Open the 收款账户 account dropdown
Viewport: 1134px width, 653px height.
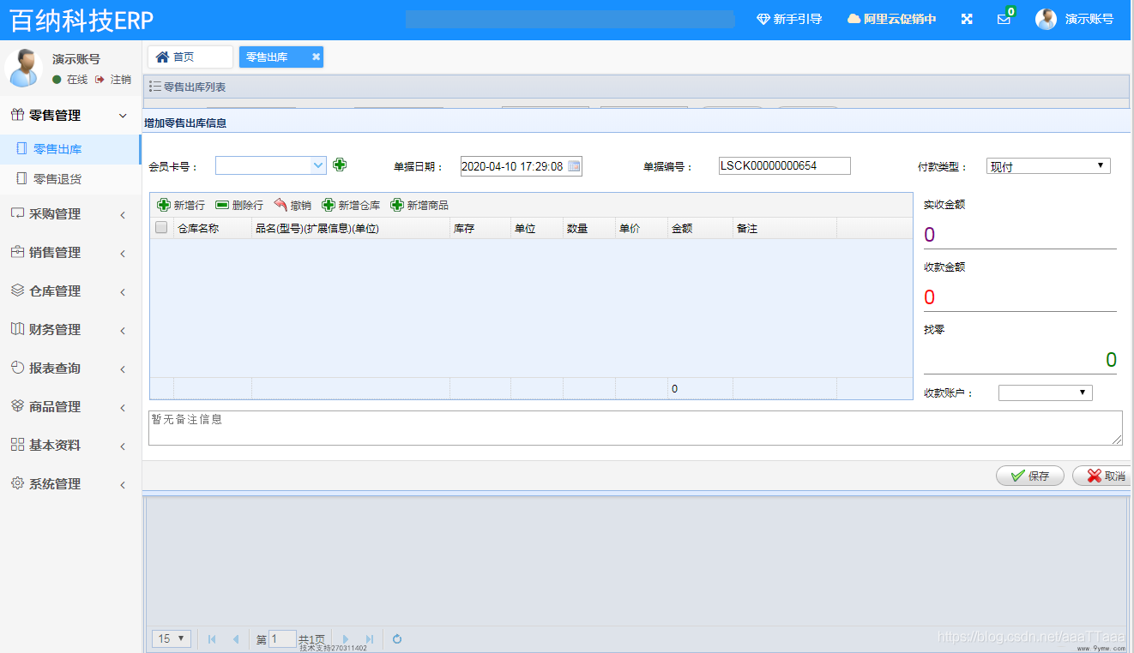click(1045, 392)
